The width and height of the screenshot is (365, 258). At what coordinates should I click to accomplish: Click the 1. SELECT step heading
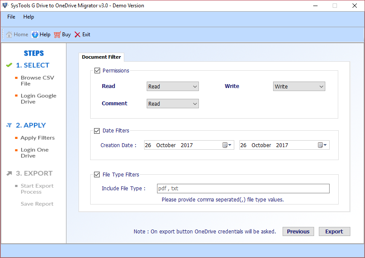point(33,65)
